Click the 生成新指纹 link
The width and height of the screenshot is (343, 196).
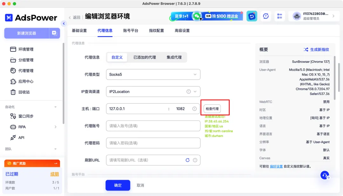tap(316, 49)
